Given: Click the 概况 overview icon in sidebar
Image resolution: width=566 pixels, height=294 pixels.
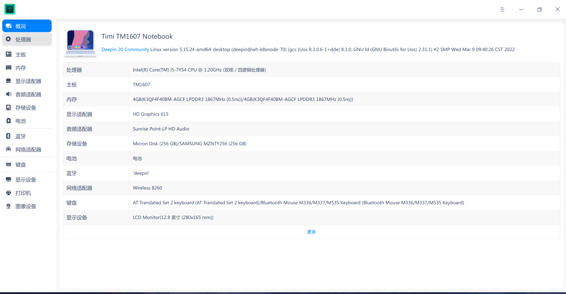Looking at the screenshot, I should [9, 26].
